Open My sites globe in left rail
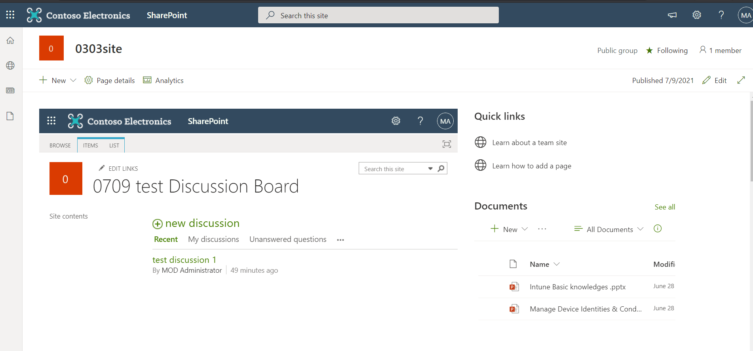This screenshot has height=351, width=753. [x=10, y=66]
